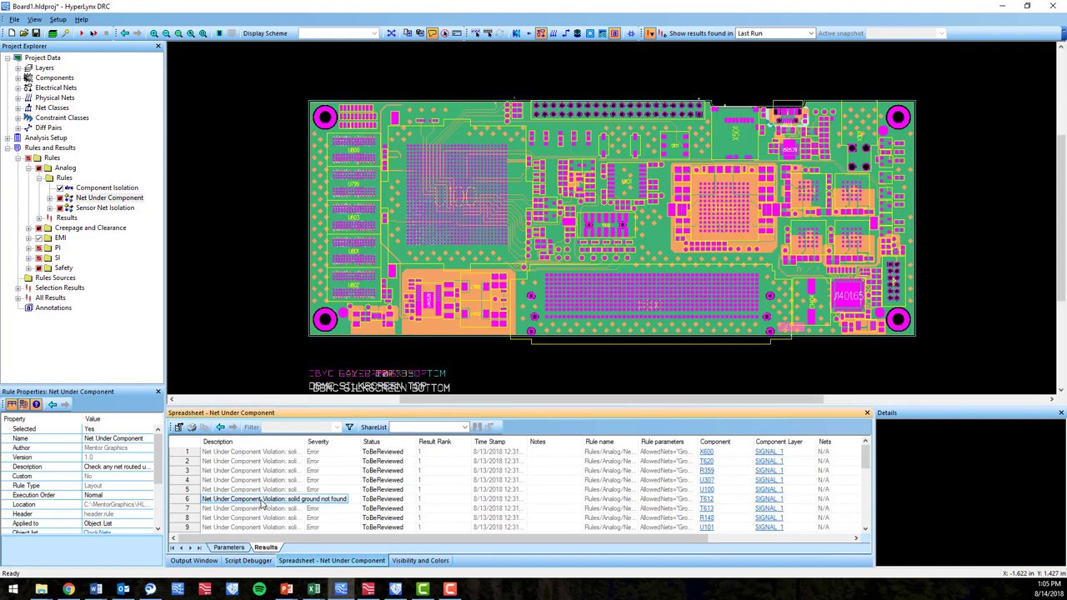
Task: Open the View menu
Action: (34, 19)
